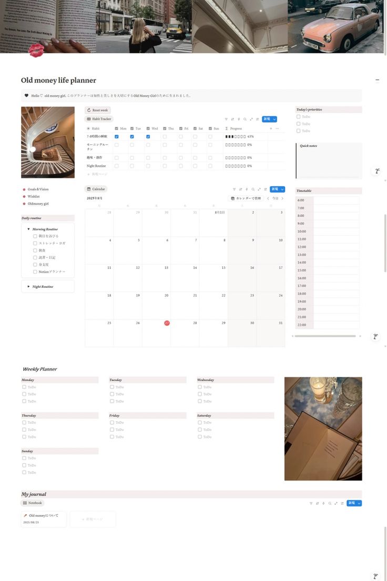The width and height of the screenshot is (387, 581).
Task: Go to next month in calendar
Action: [x=282, y=198]
